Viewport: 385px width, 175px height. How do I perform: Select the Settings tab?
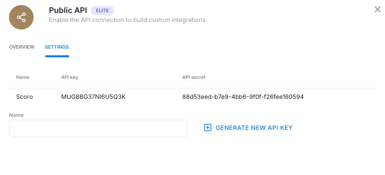(x=57, y=47)
